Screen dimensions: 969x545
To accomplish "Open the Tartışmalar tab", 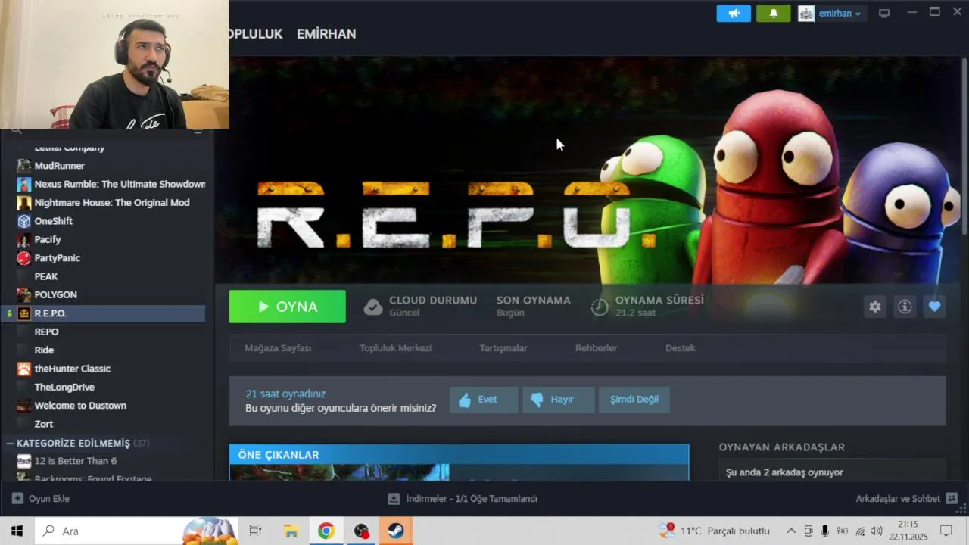I will (503, 348).
